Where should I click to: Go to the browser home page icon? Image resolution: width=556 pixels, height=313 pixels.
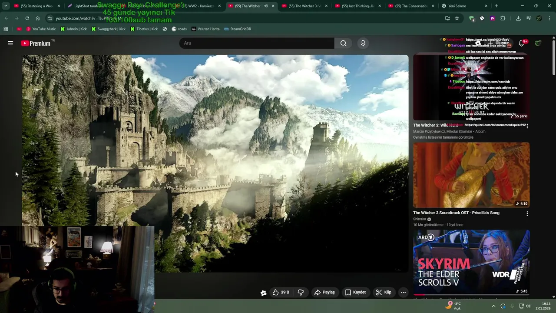(37, 18)
